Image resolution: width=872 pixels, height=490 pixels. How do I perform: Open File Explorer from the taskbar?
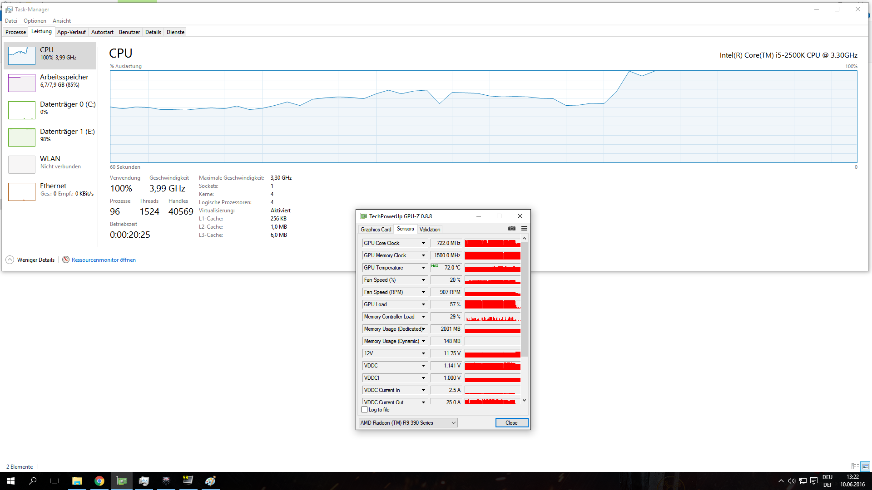pos(77,481)
